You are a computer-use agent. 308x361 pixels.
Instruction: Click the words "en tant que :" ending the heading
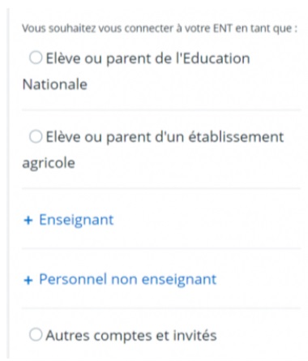pyautogui.click(x=266, y=28)
